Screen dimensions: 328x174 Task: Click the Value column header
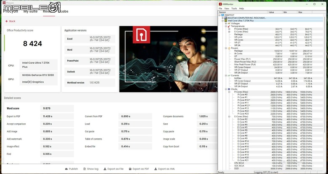275,12
